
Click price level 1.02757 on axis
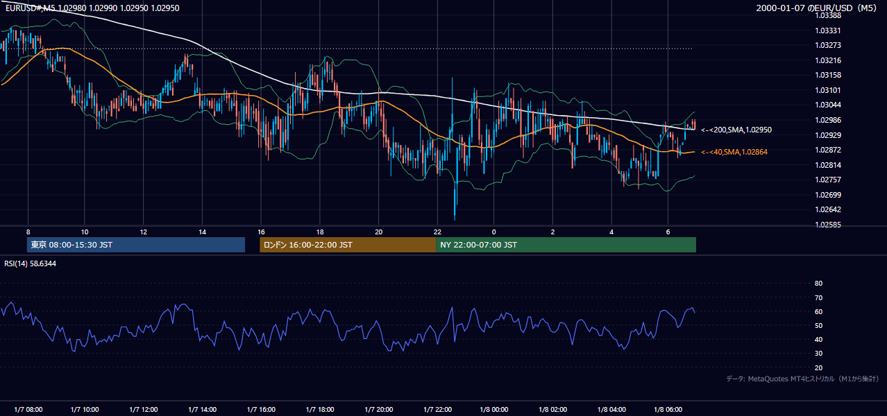[x=829, y=180]
